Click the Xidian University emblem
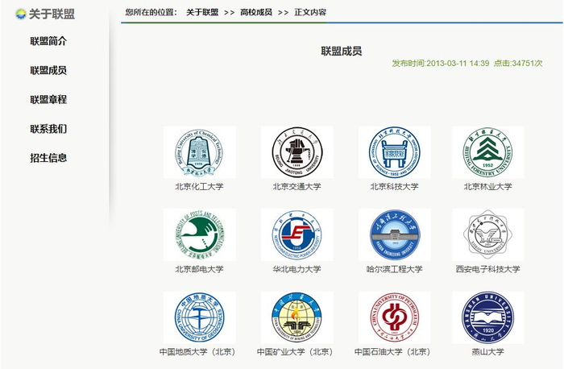This screenshot has width=564, height=369. 487,234
